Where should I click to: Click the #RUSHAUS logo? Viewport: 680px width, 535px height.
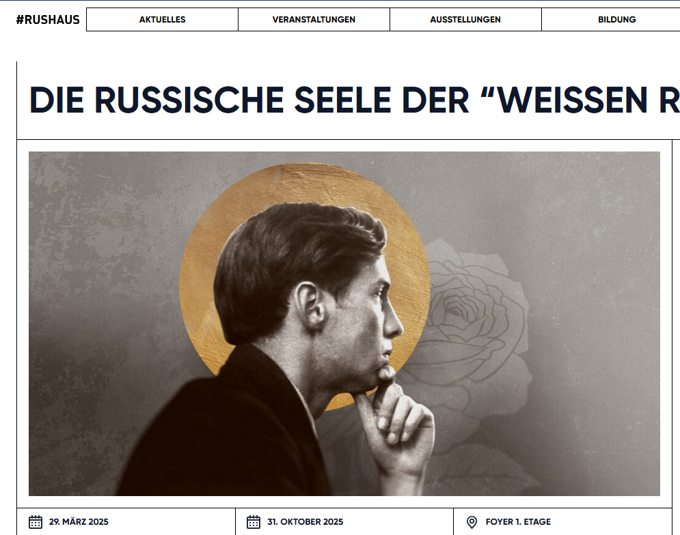point(48,20)
